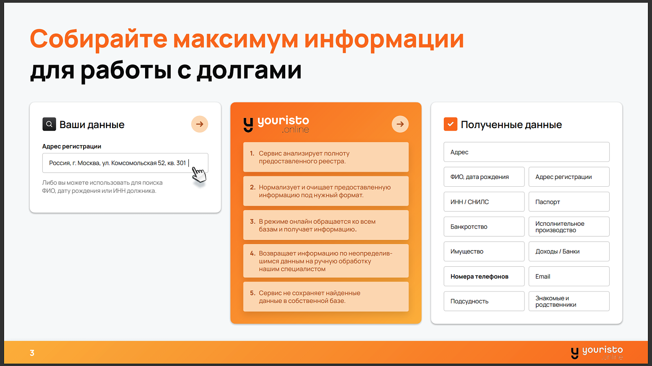Select the "Знакомые и родственники" tile
The height and width of the screenshot is (366, 652).
click(x=569, y=301)
